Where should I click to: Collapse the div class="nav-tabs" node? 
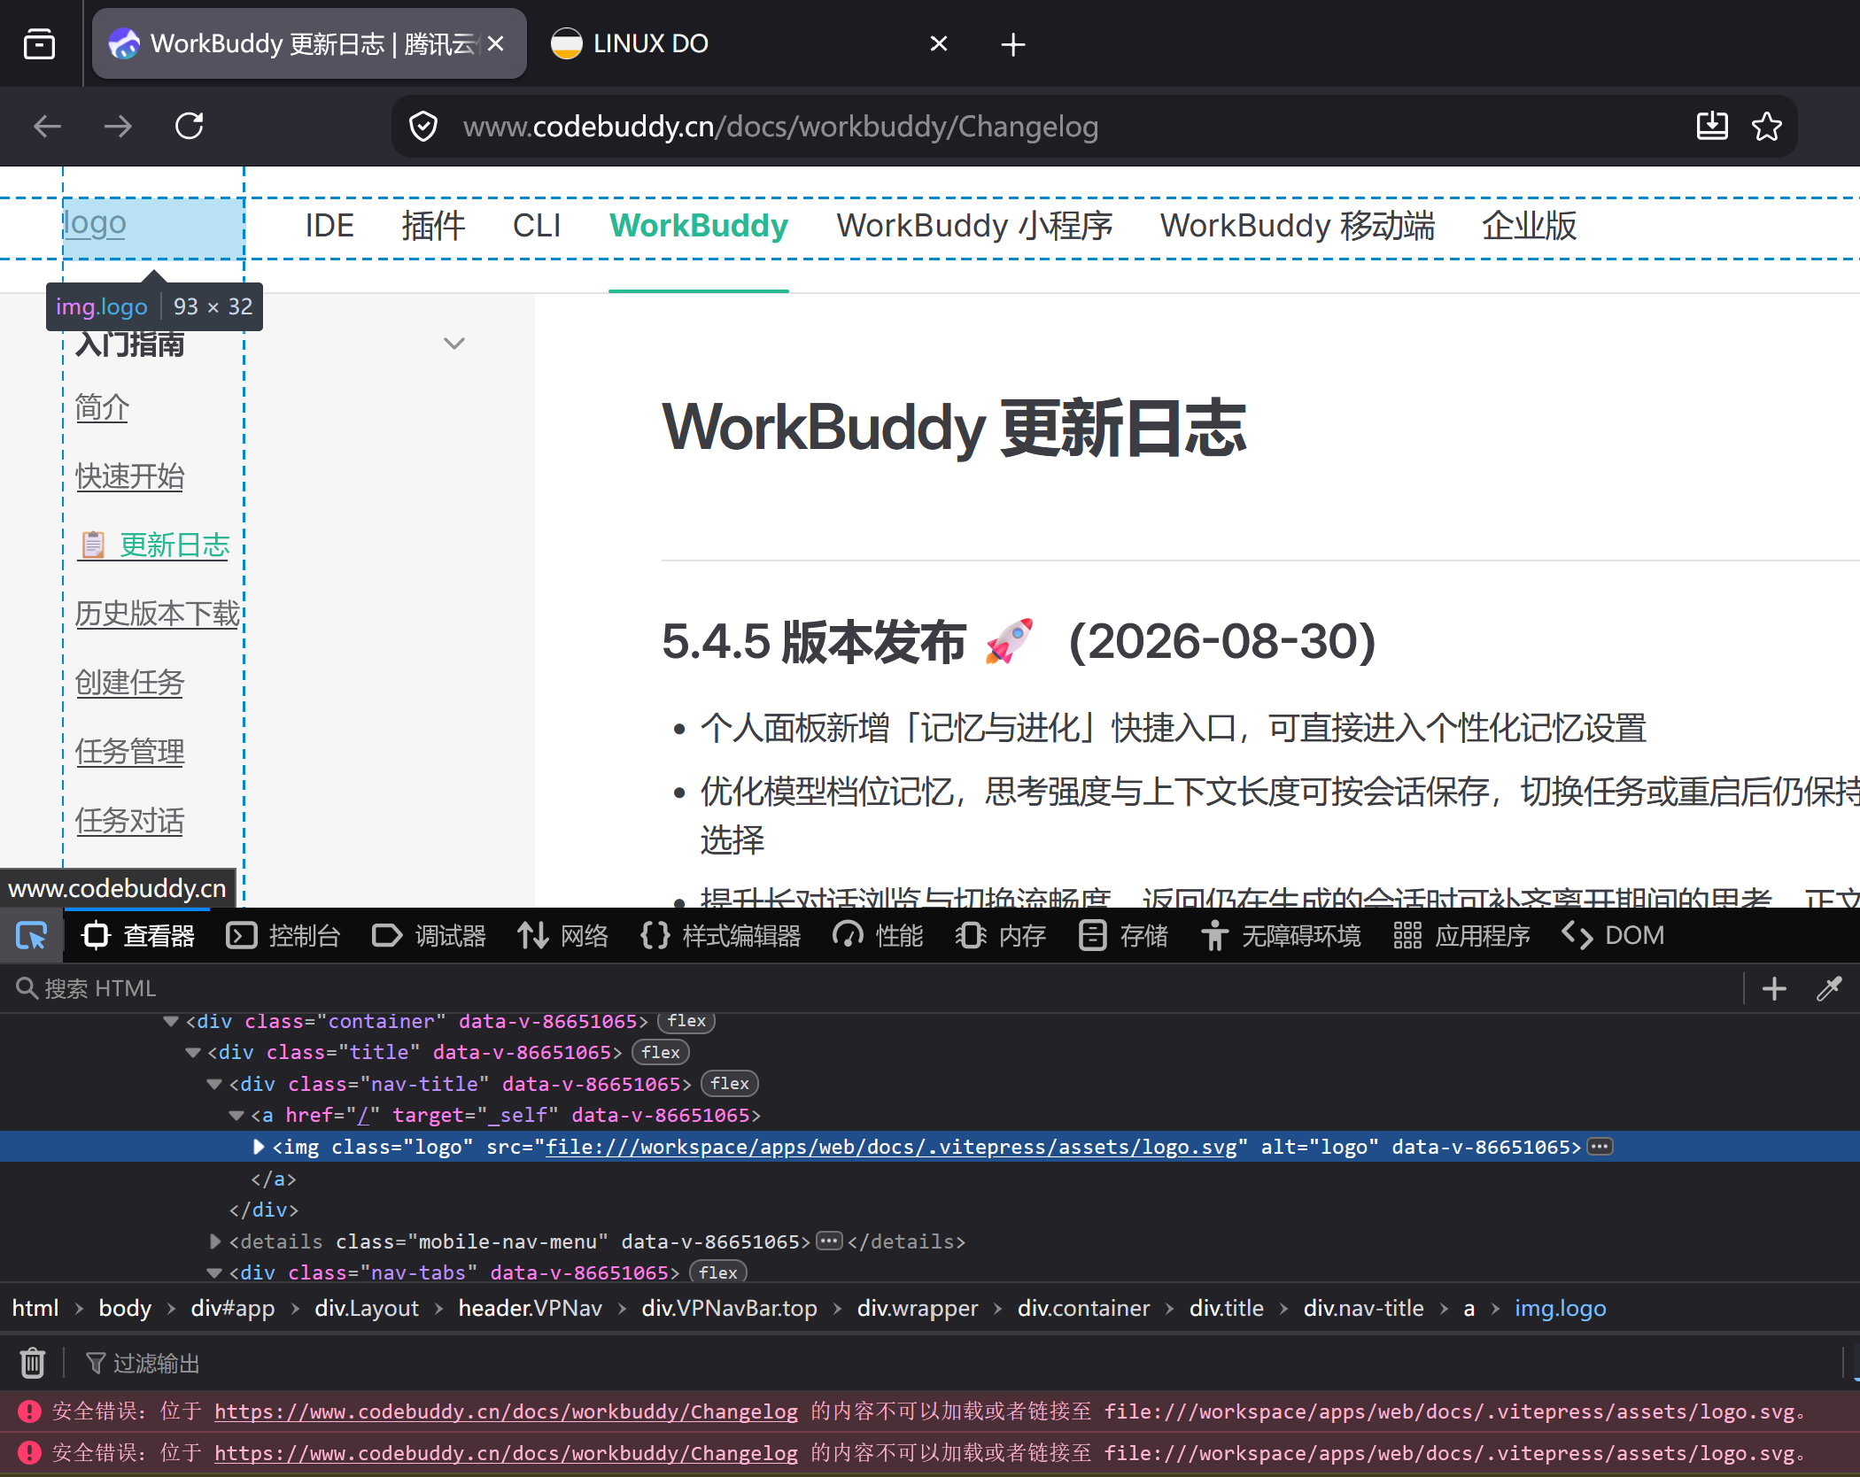[x=214, y=1272]
